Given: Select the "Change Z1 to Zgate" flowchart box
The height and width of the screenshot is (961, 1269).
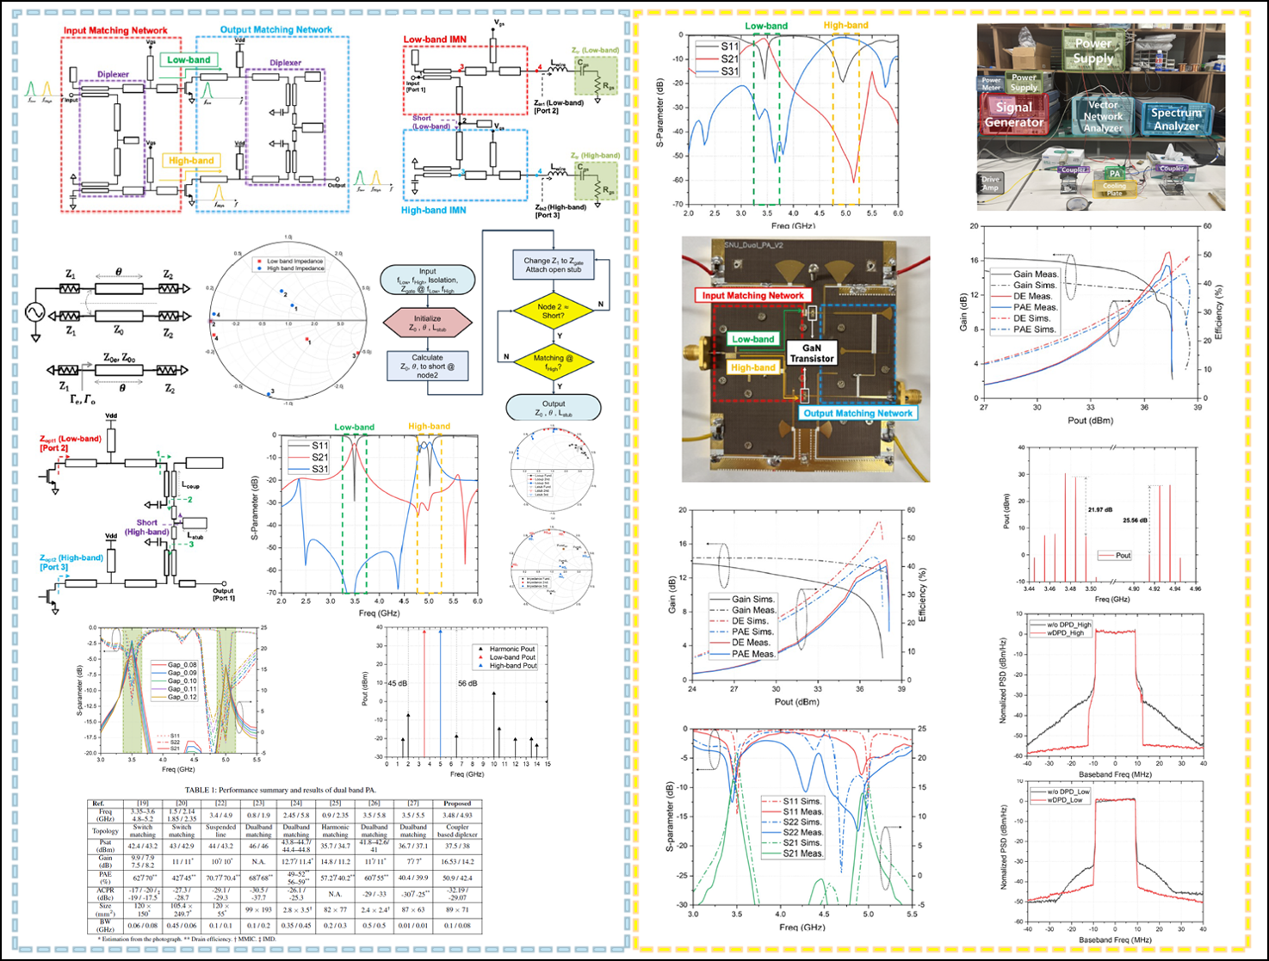Looking at the screenshot, I should (x=554, y=264).
